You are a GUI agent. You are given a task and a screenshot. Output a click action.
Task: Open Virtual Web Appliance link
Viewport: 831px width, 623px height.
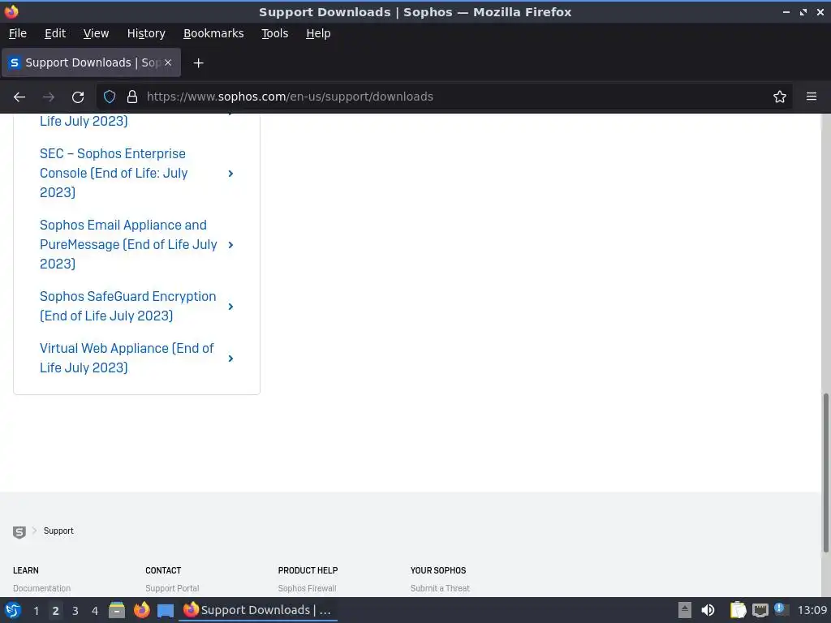pos(127,358)
